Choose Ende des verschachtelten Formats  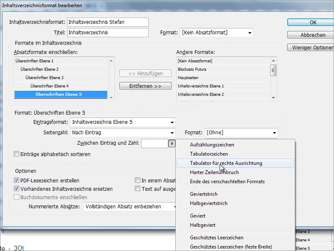tap(235, 182)
